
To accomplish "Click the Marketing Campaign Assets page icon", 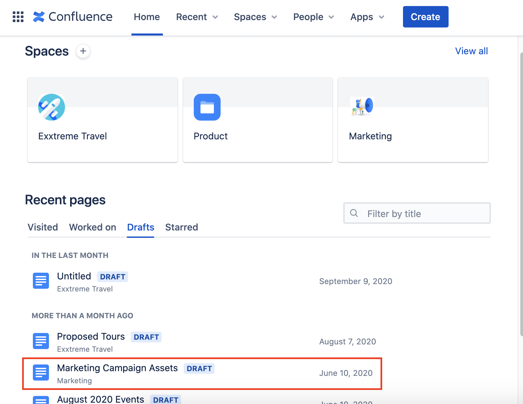I will coord(41,373).
